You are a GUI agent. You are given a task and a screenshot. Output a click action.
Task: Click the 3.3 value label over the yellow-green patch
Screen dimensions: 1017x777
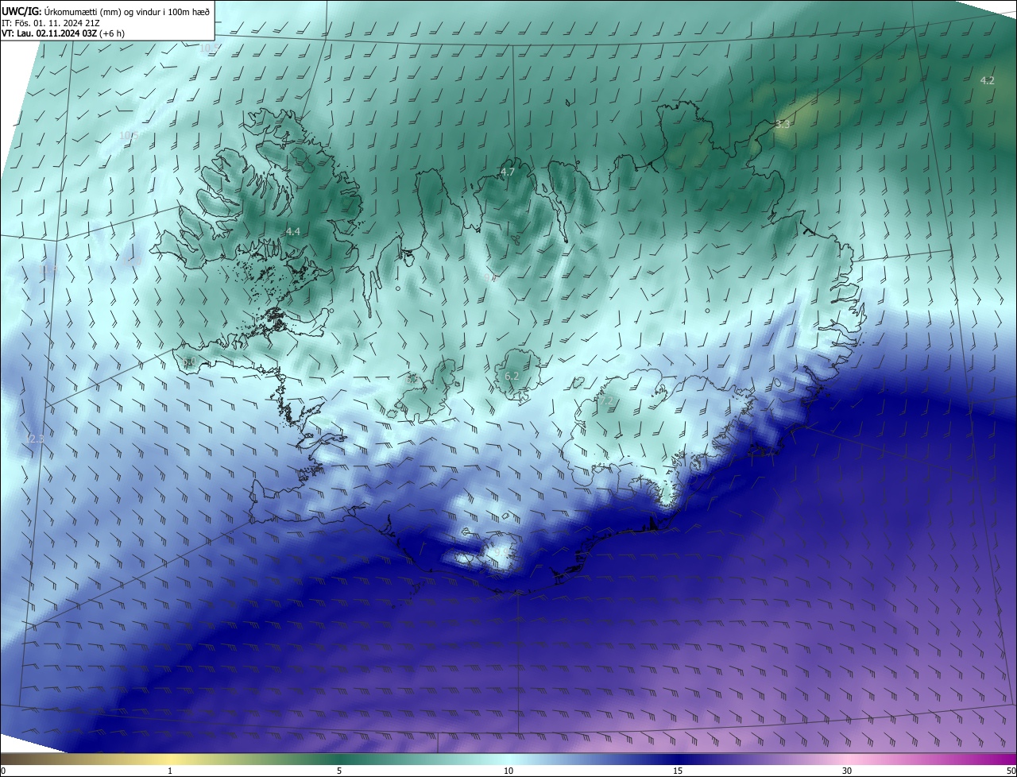783,125
